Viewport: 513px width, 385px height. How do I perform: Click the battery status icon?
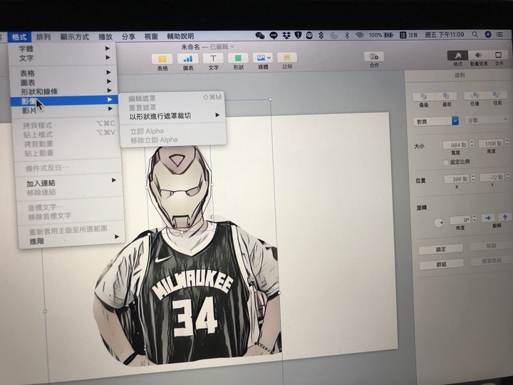click(389, 35)
